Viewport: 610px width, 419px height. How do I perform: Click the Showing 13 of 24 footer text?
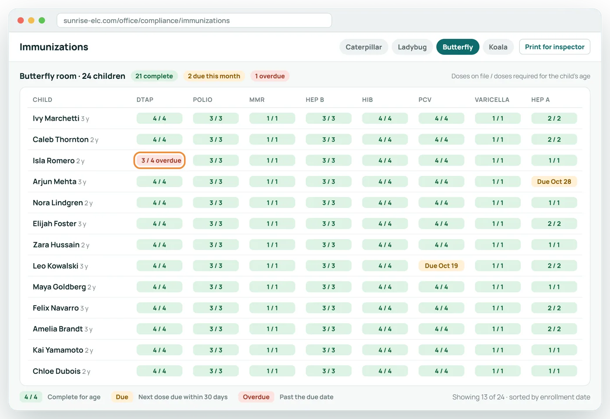coord(521,397)
